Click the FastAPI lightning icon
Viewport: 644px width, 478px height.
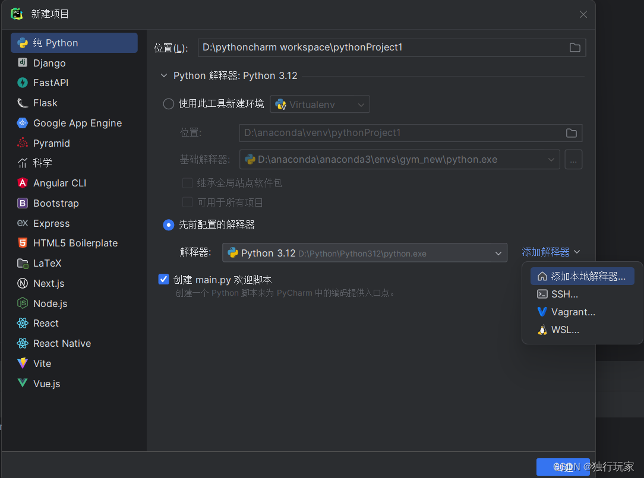tap(23, 83)
